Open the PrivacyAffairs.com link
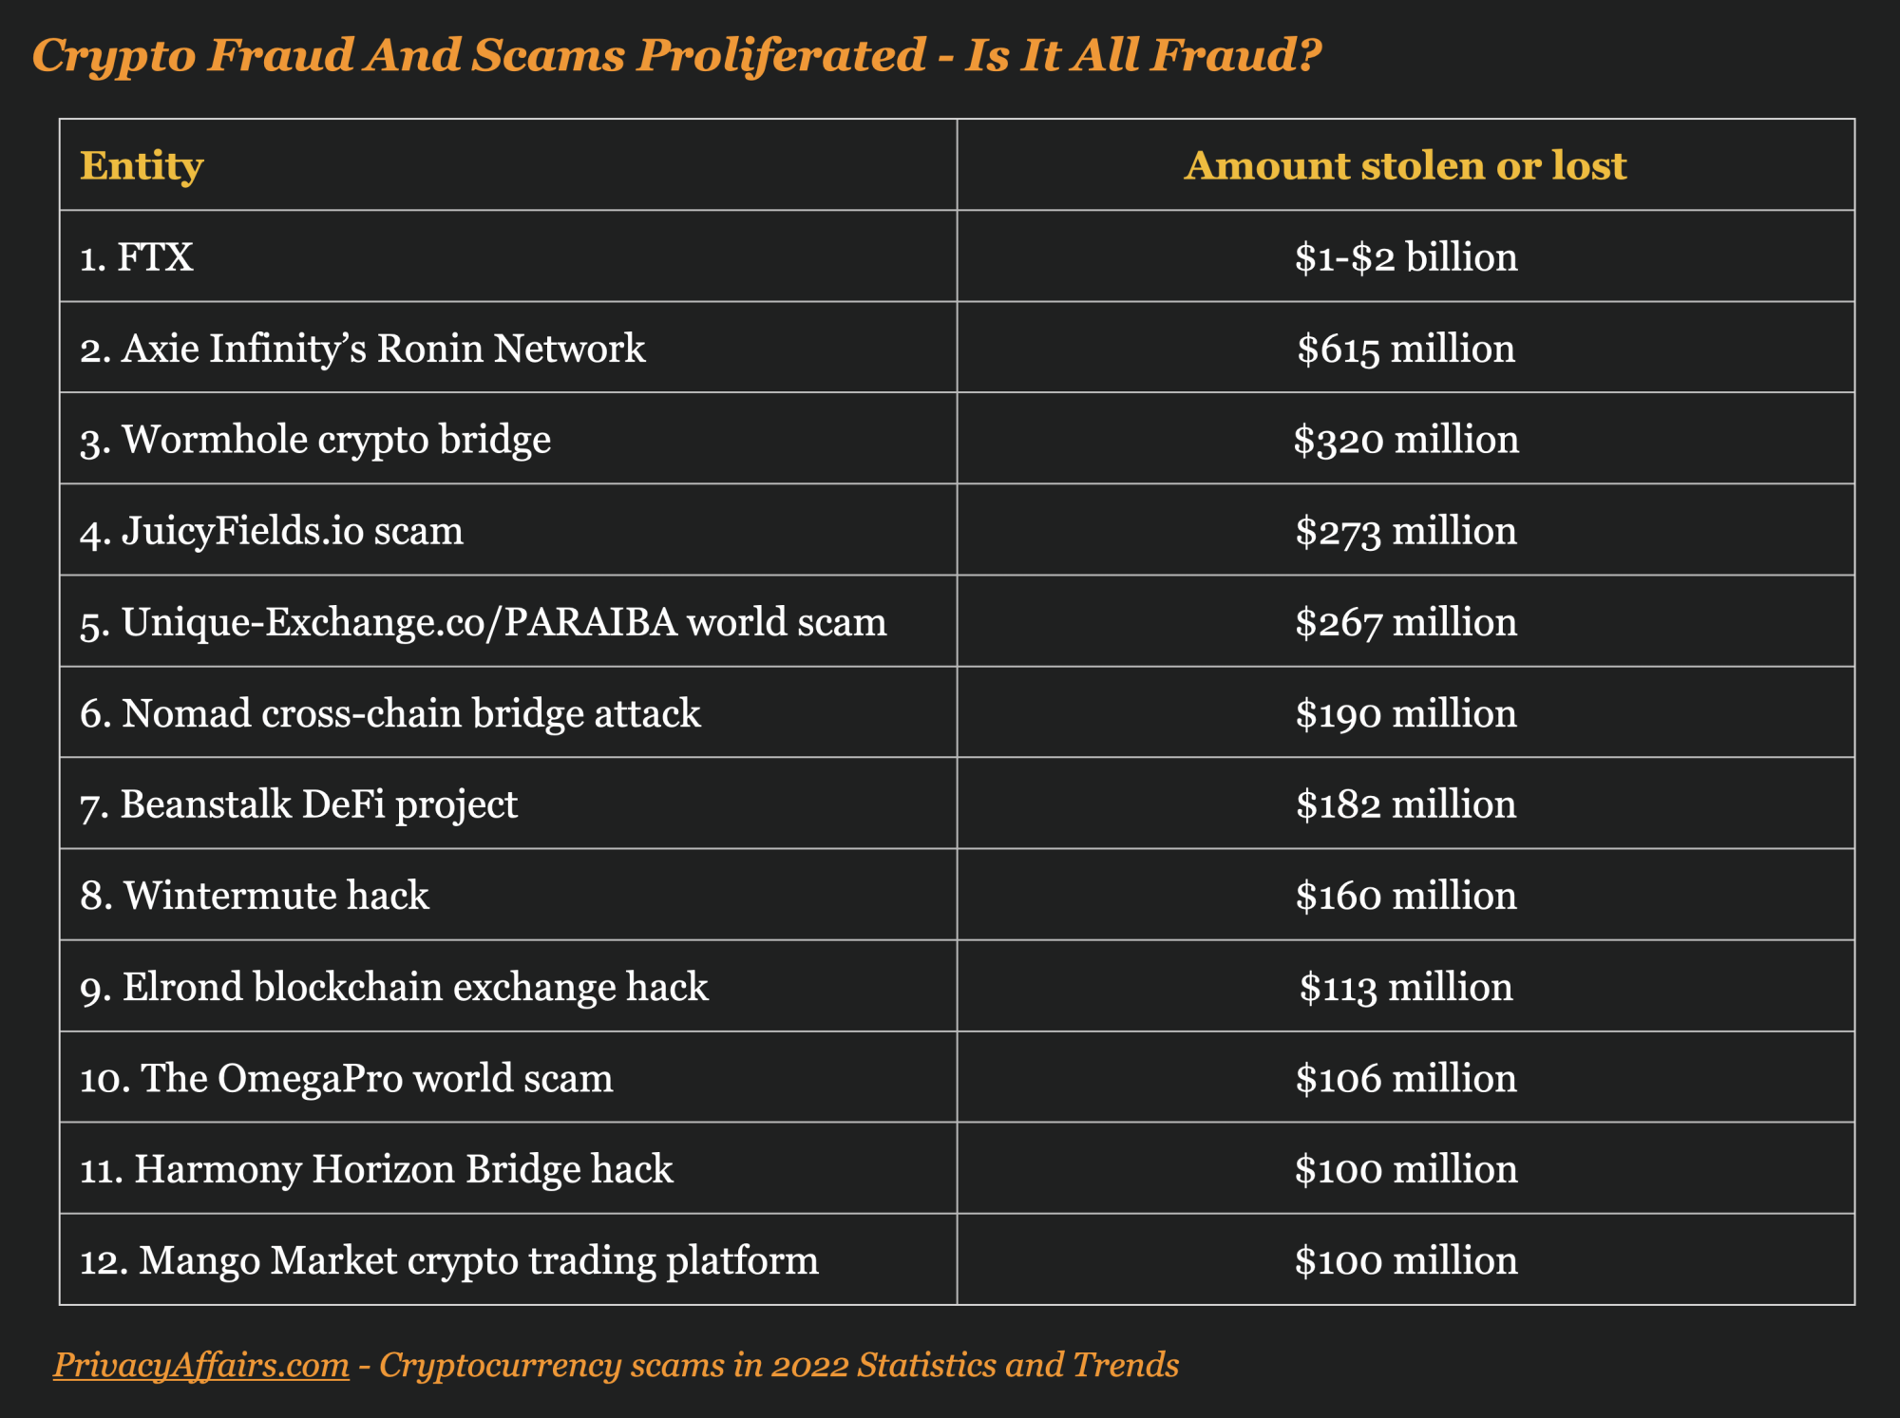Image resolution: width=1900 pixels, height=1418 pixels. tap(201, 1365)
